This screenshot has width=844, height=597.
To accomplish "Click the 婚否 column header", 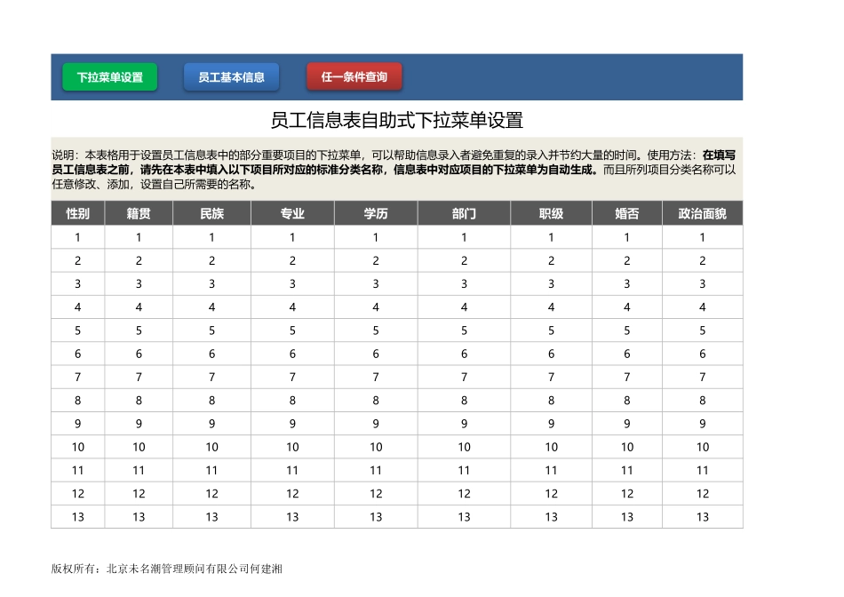I will pyautogui.click(x=626, y=213).
